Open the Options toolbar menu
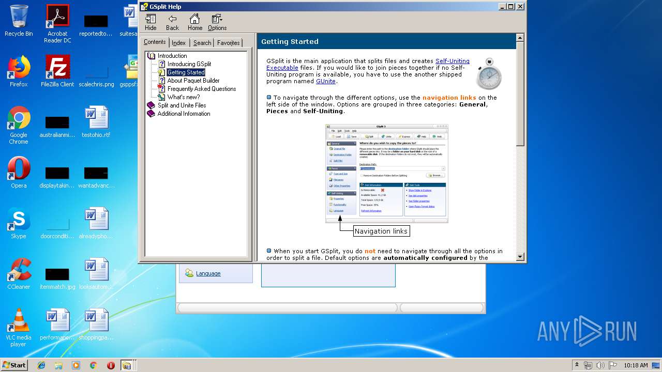Image resolution: width=662 pixels, height=372 pixels. click(217, 22)
